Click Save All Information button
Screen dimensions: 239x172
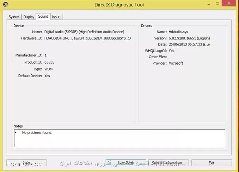(x=168, y=163)
